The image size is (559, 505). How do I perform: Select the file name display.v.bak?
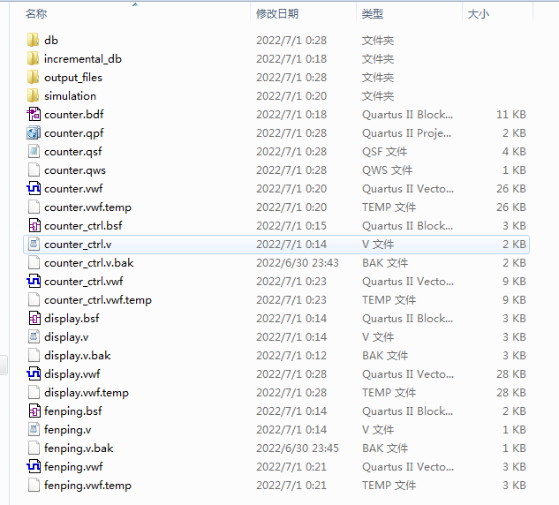(x=78, y=356)
